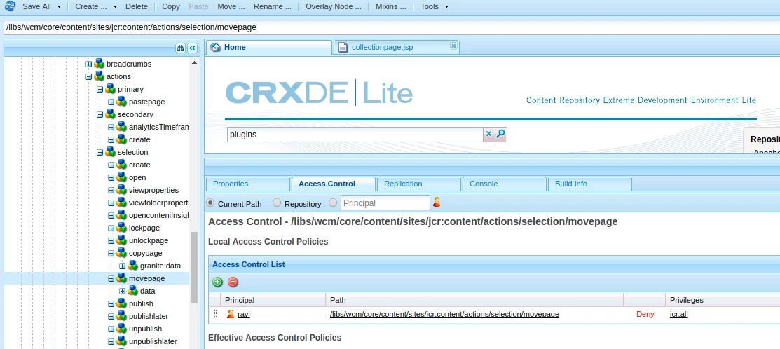Viewport: 780px width, 349px height.
Task: Click the binoculars search icon in the tree panel
Action: coord(181,48)
